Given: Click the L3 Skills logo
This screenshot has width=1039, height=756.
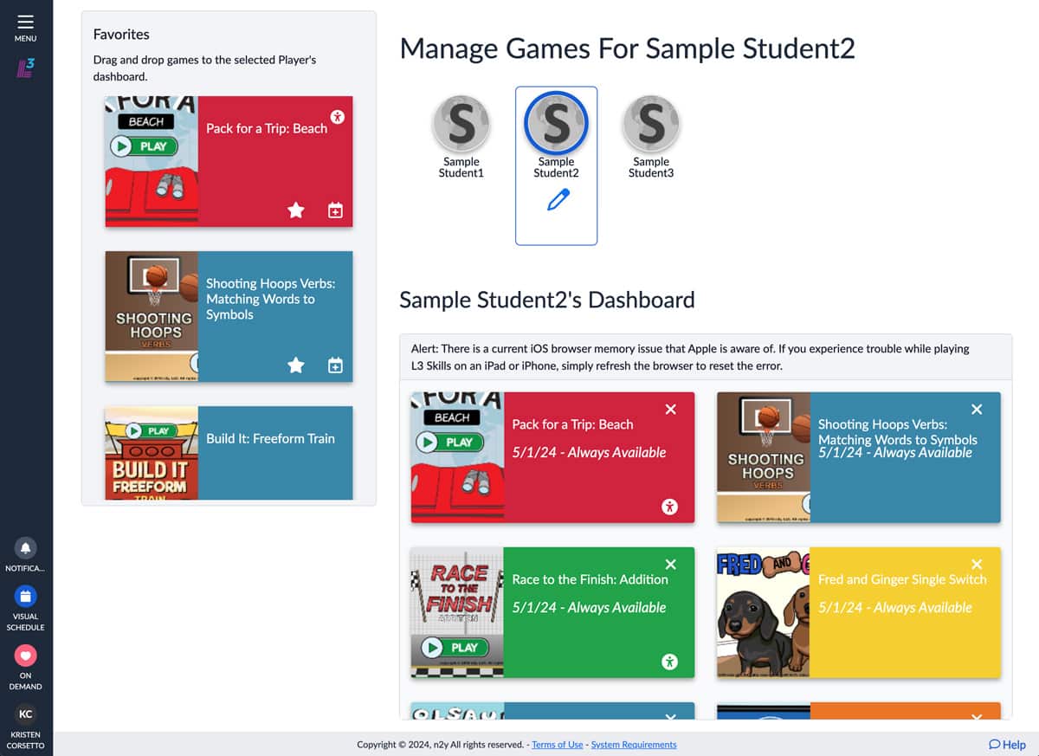Looking at the screenshot, I should click(25, 68).
